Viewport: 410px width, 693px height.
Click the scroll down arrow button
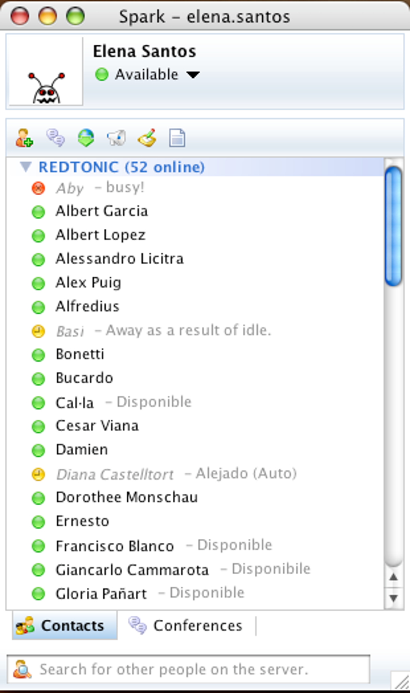394,598
